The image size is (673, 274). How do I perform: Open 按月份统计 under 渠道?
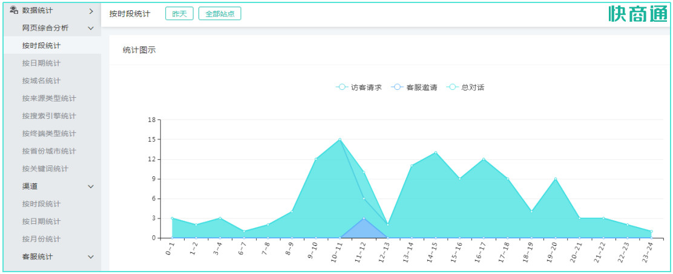coord(41,239)
